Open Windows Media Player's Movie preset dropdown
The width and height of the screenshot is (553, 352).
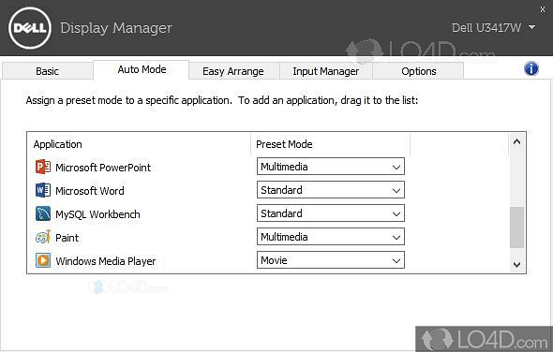coord(331,260)
